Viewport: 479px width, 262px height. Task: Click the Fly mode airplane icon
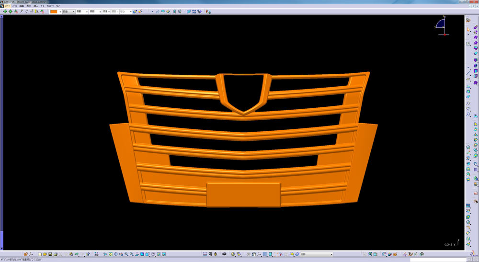[105, 254]
